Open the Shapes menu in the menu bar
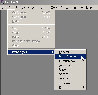This screenshot has height=95, width=98. point(66,7)
